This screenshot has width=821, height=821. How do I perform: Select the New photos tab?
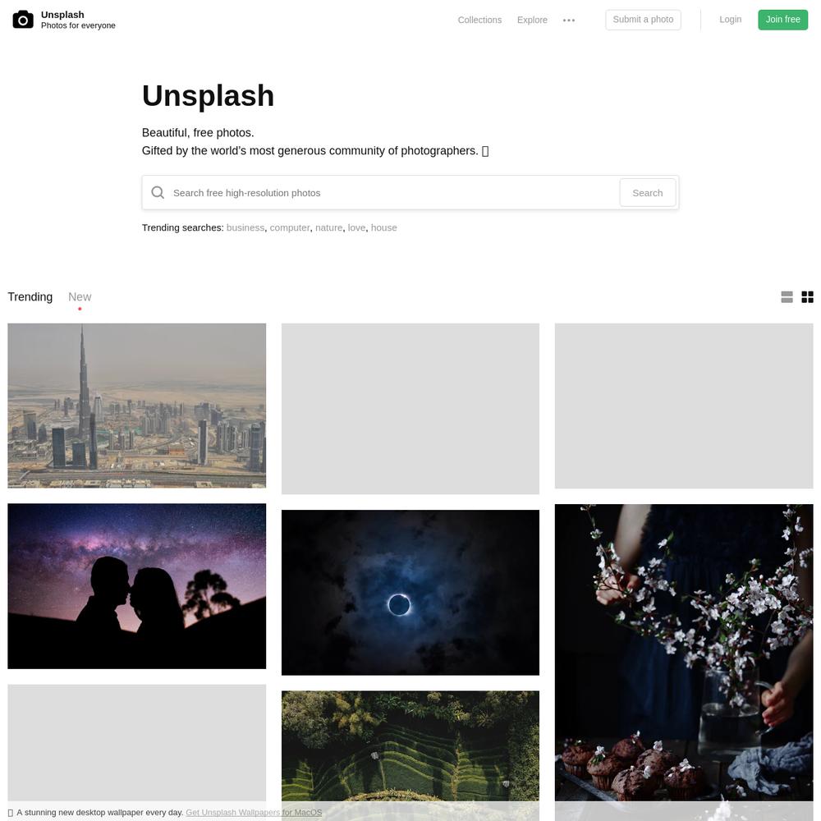80,297
